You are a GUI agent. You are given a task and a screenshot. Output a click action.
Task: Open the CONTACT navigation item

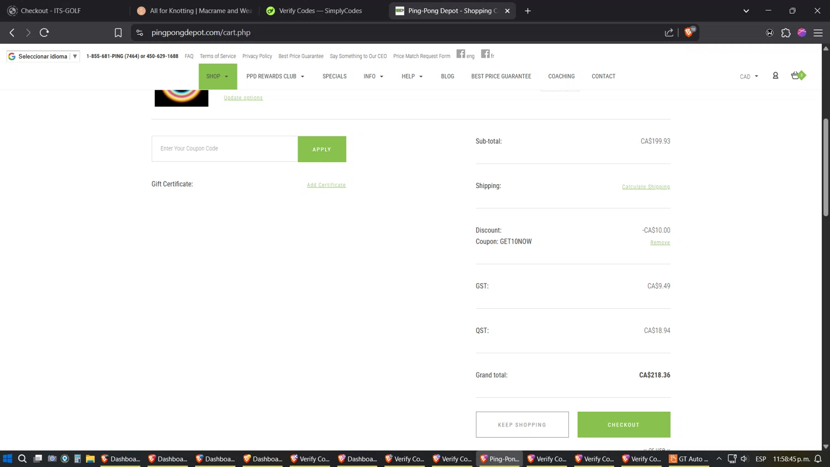(604, 76)
